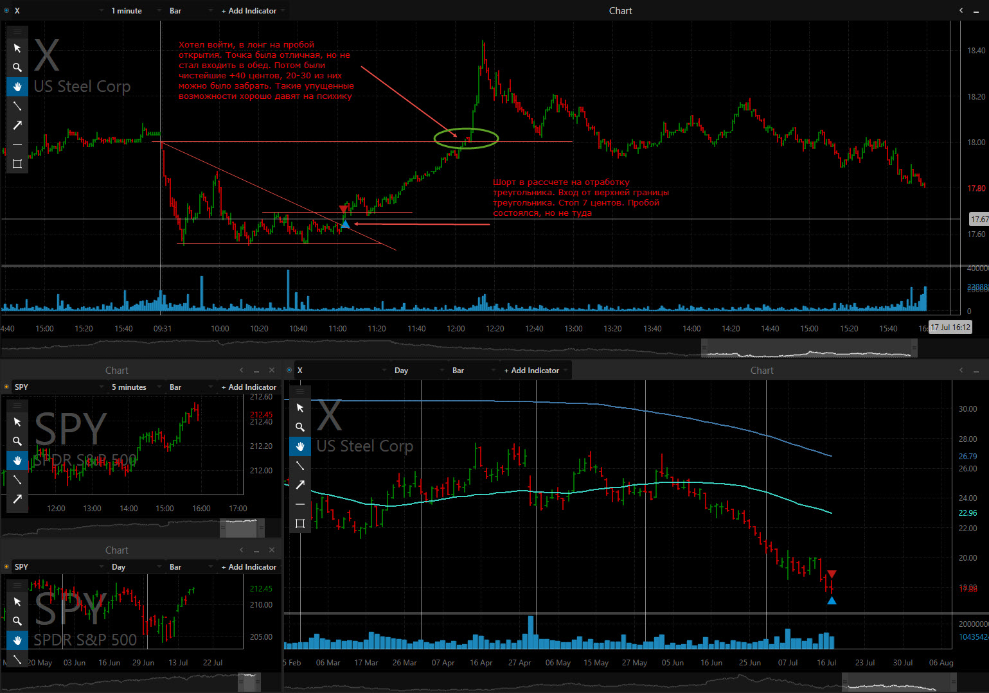This screenshot has width=989, height=693.
Task: Select the horizontal line tool in X Day chart
Action: click(300, 504)
